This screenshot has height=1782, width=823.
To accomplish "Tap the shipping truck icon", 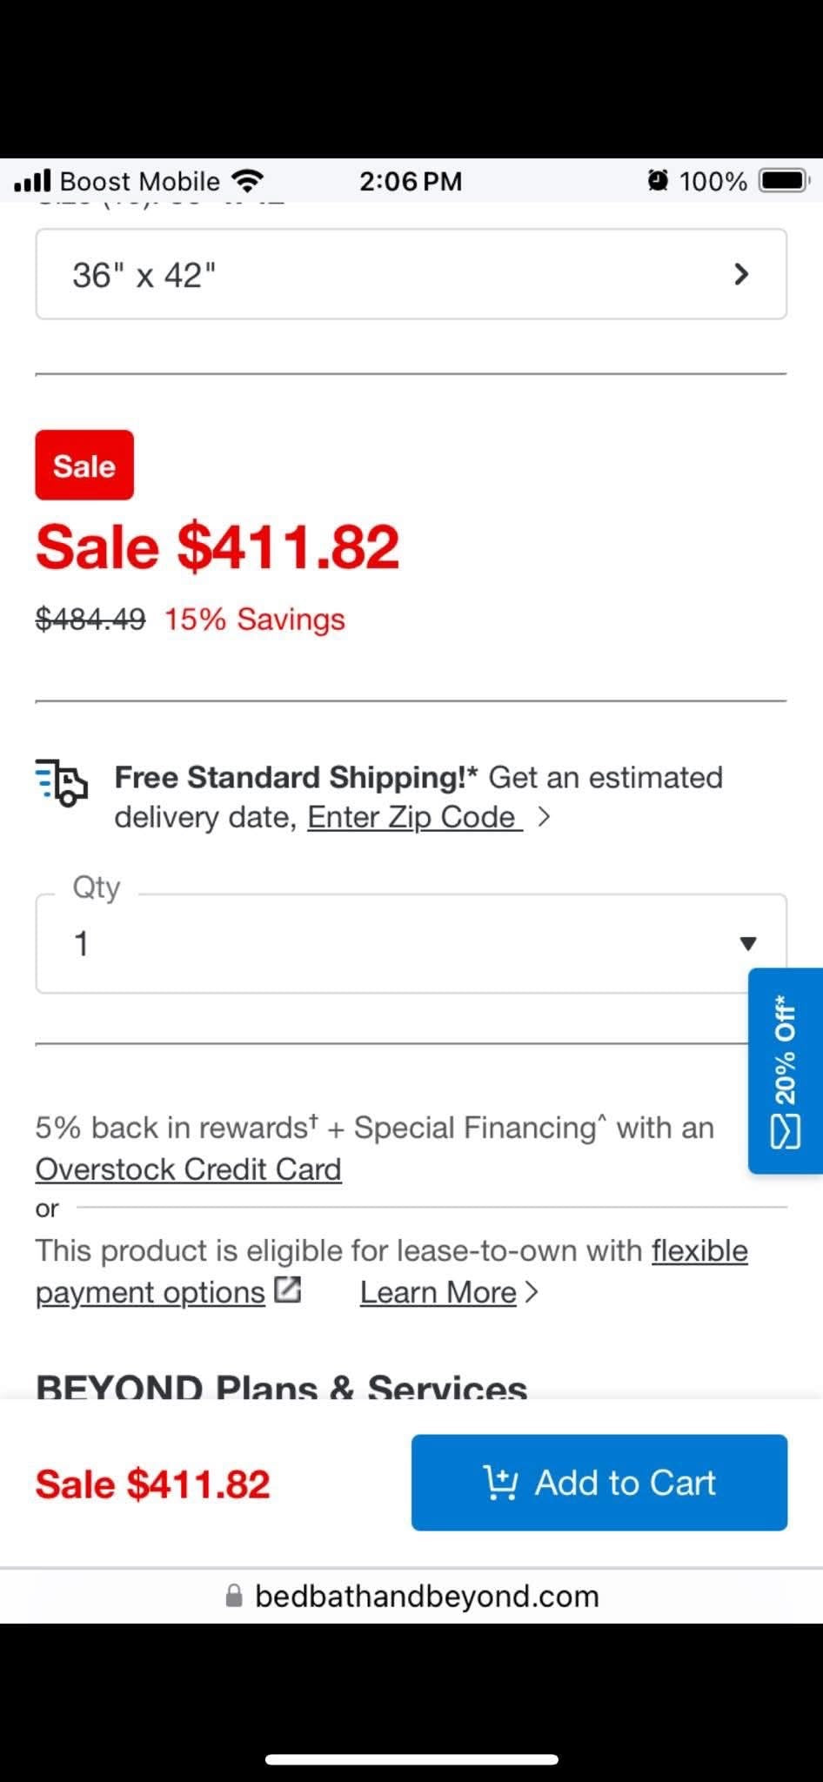I will coord(61,782).
